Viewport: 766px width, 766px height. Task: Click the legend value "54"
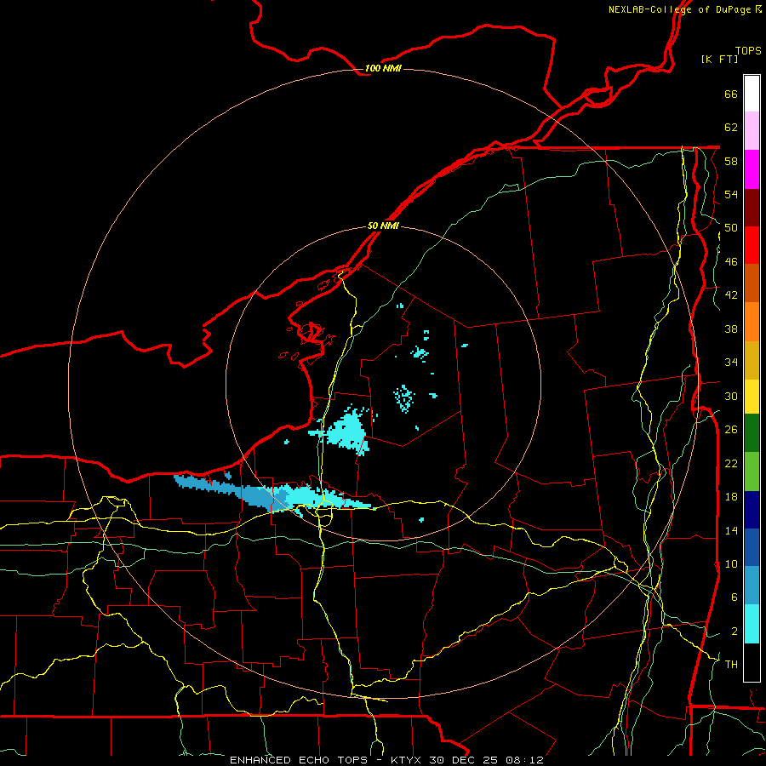pos(731,194)
